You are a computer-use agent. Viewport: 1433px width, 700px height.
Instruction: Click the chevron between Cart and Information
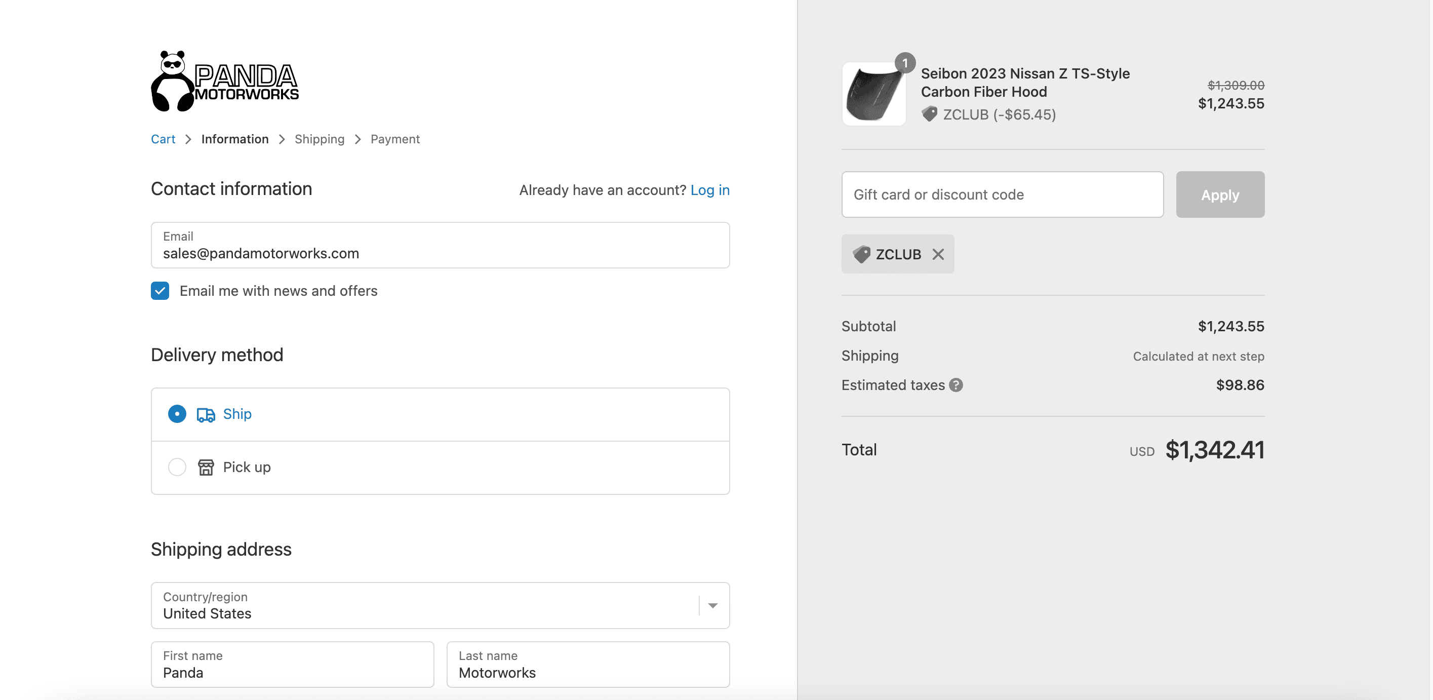(x=188, y=139)
